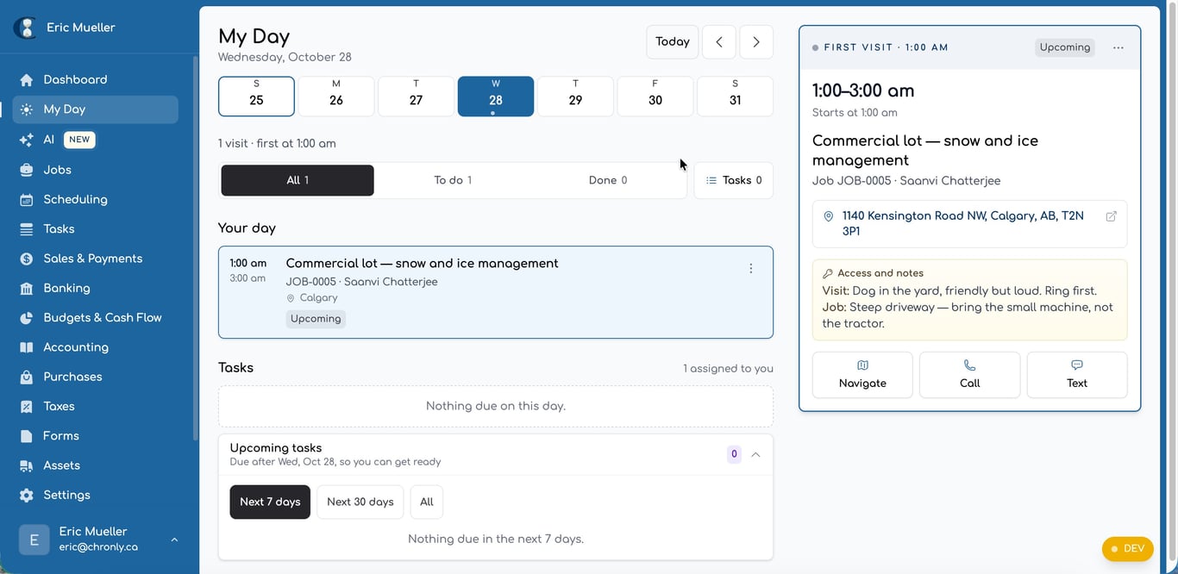Click the Settings gear icon
The width and height of the screenshot is (1178, 574).
(x=27, y=496)
